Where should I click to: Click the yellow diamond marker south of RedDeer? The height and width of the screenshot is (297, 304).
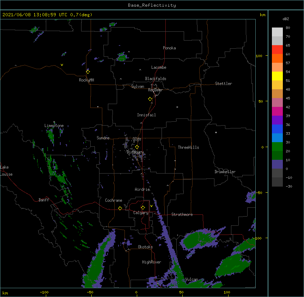(150, 99)
